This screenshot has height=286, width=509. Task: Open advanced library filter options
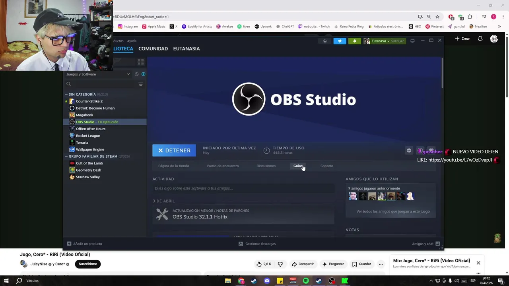click(141, 84)
